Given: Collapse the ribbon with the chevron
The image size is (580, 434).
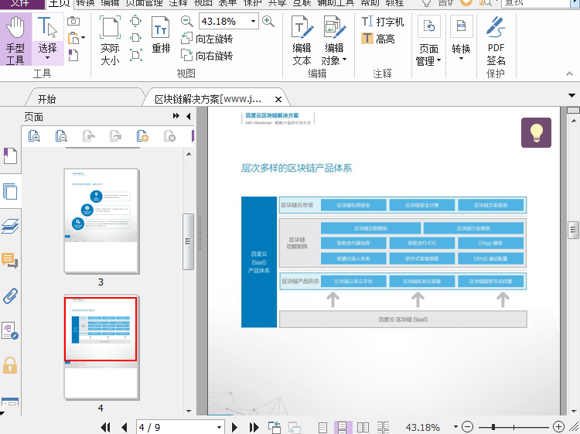Looking at the screenshot, I should click(x=570, y=74).
